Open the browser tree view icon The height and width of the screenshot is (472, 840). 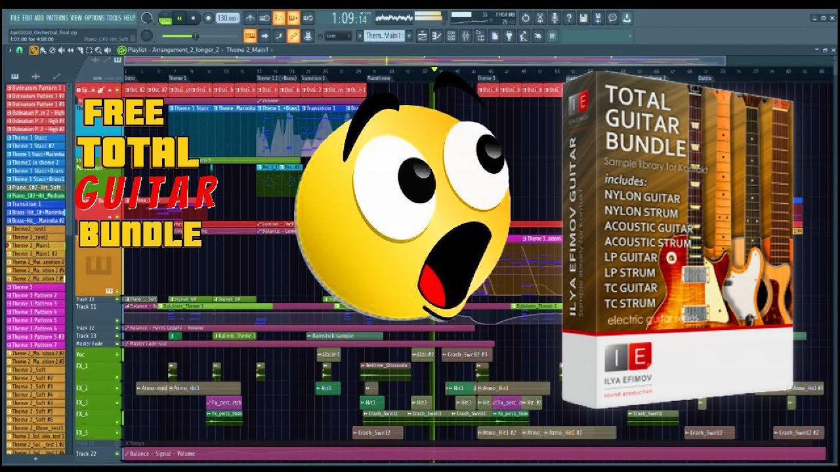480,36
